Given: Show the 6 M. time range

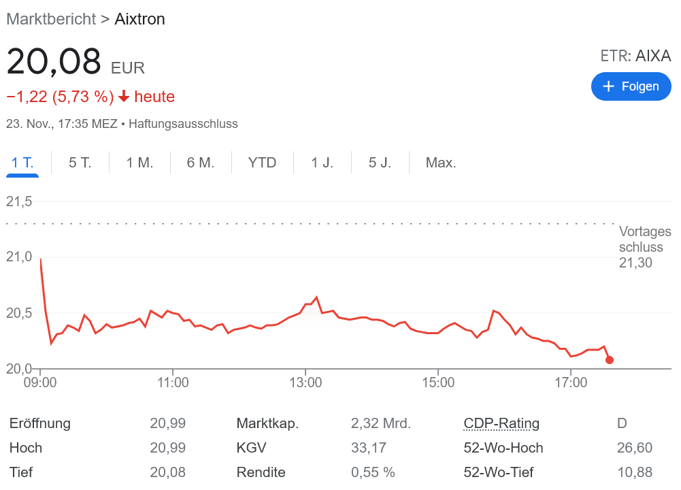Looking at the screenshot, I should 200,162.
